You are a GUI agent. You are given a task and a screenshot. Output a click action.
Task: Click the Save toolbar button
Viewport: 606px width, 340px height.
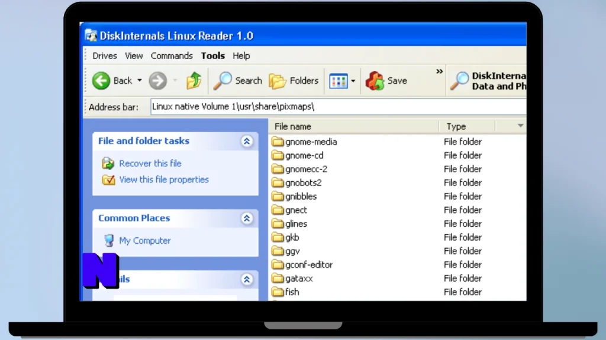click(386, 80)
